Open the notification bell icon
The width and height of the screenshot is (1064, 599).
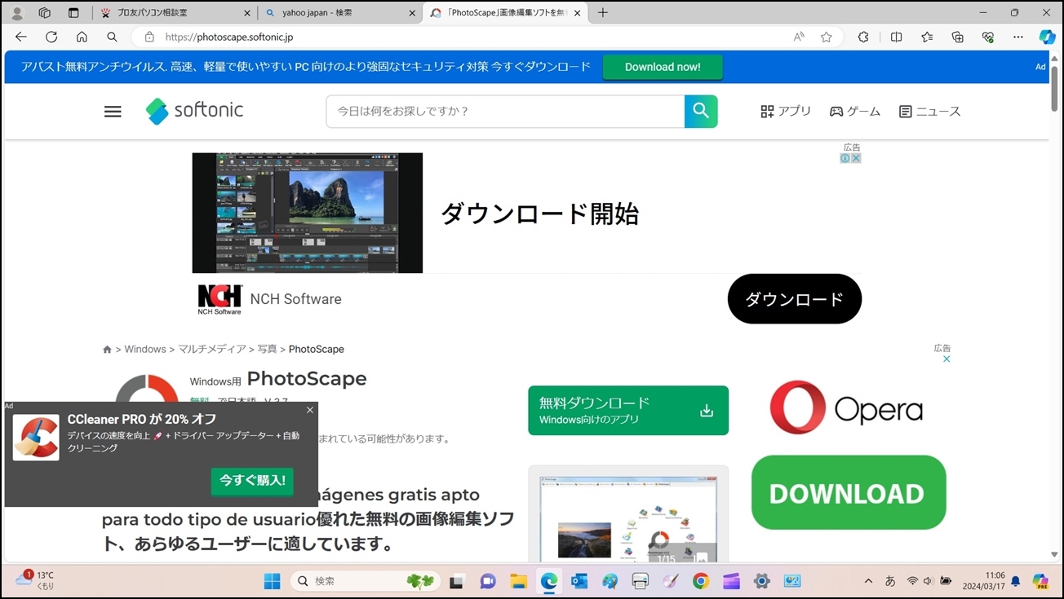tap(1016, 581)
